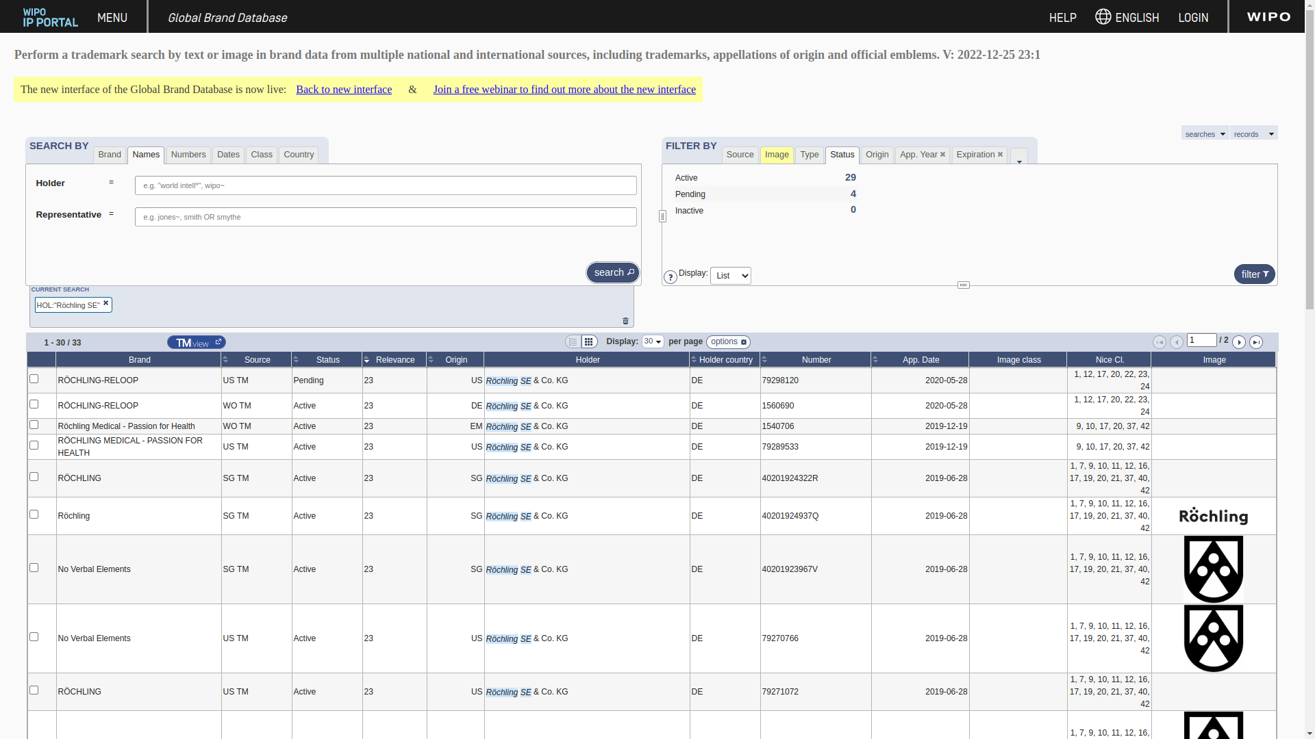The width and height of the screenshot is (1315, 739).
Task: Tick checkbox for RÖCHLING SG TM row
Action: point(34,477)
